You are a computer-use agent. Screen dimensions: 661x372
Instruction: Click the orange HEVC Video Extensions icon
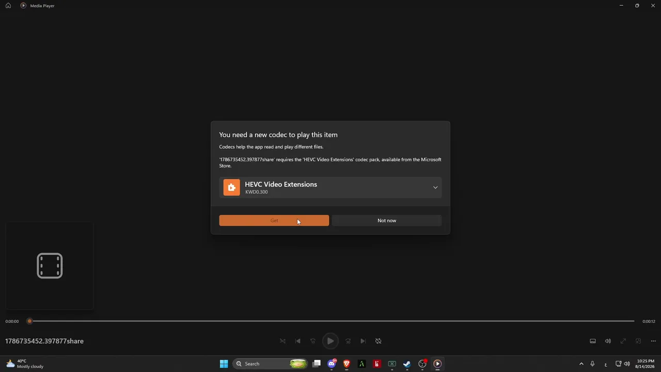(232, 188)
